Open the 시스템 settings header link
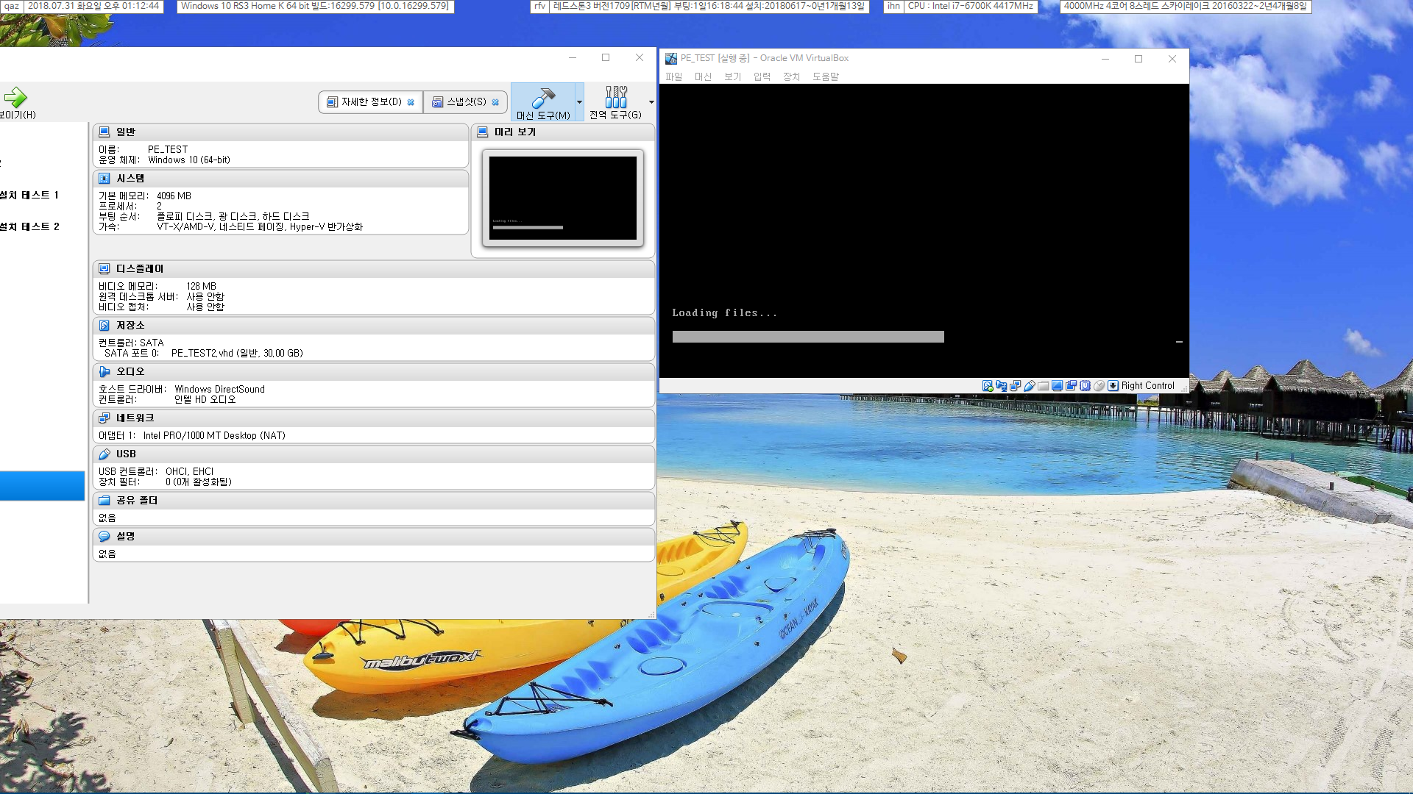The image size is (1413, 794). (130, 178)
